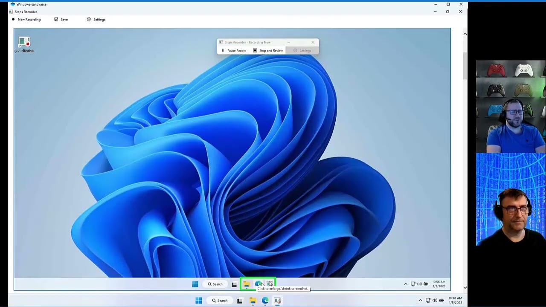The width and height of the screenshot is (546, 307).
Task: Click Windows-sandkasse title bar icon
Action: pyautogui.click(x=13, y=4)
